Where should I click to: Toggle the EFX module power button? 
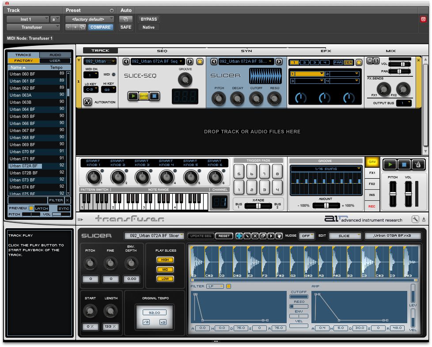point(359,63)
